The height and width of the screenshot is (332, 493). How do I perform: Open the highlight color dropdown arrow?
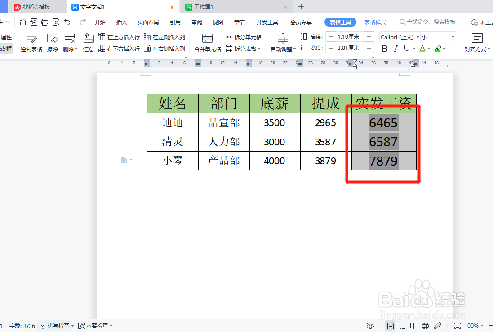[x=444, y=49]
